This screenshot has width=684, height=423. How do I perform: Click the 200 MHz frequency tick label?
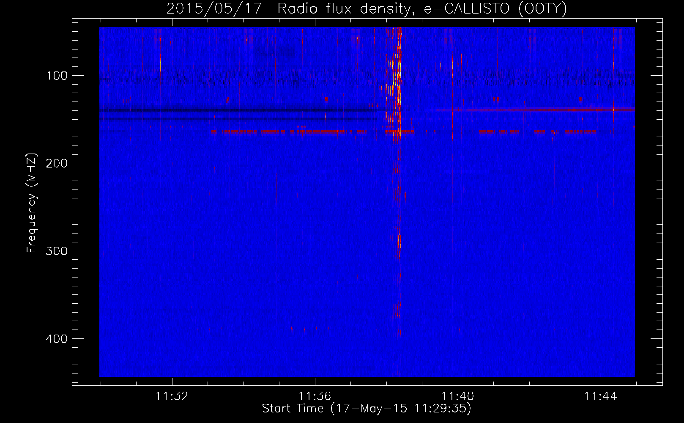point(57,163)
